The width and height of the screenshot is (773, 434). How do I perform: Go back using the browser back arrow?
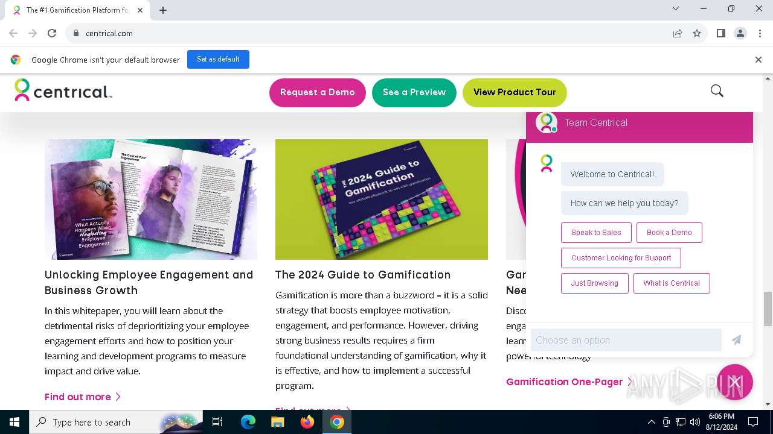click(13, 33)
